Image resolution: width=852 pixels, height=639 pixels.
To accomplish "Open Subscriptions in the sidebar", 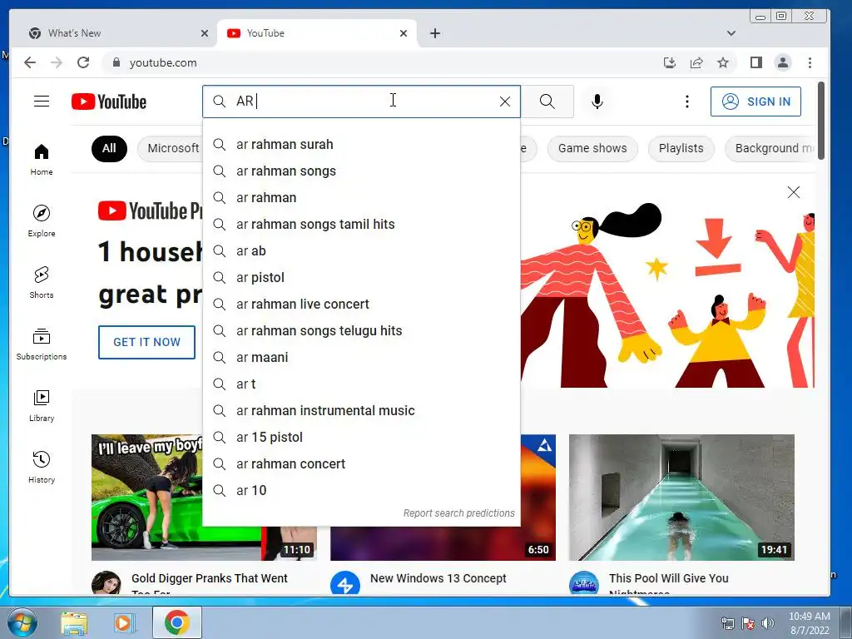I will 42,344.
